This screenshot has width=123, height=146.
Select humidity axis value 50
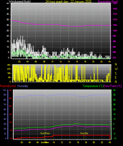point(5,114)
